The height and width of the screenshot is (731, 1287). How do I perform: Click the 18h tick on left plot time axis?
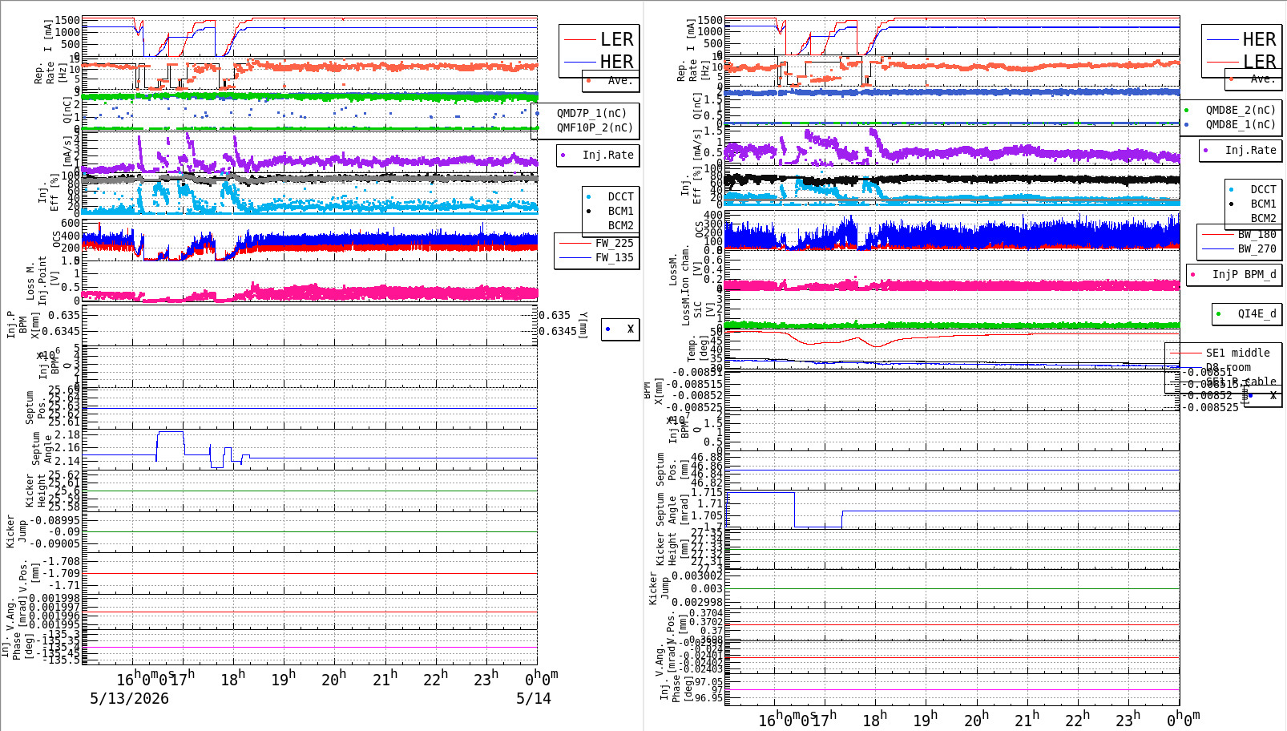click(232, 679)
